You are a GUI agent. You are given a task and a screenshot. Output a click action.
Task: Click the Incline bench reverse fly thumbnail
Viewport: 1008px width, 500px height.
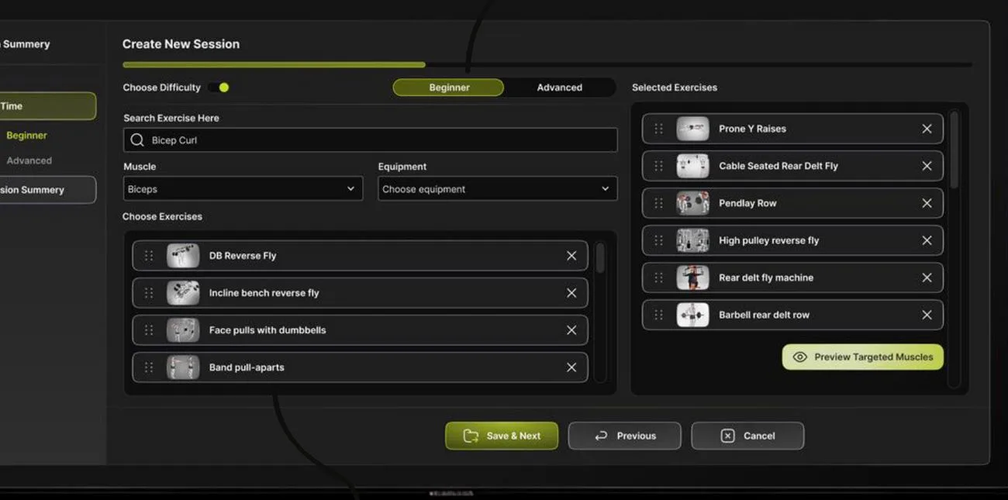(183, 293)
